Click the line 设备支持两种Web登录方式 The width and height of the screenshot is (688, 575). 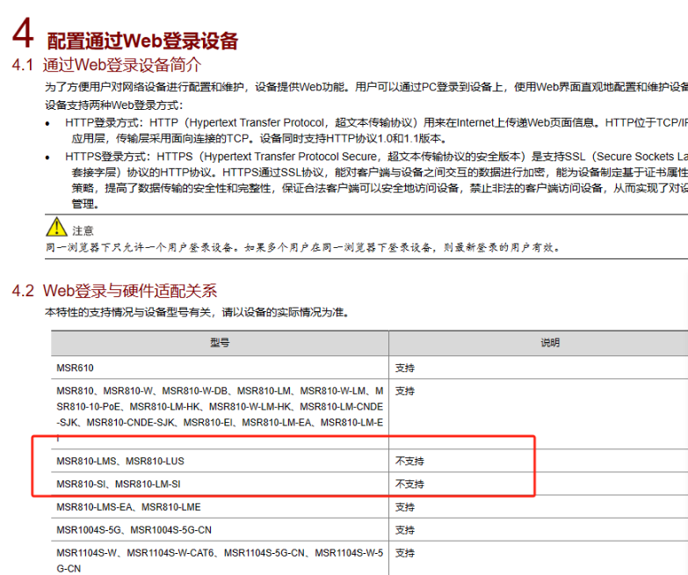113,106
